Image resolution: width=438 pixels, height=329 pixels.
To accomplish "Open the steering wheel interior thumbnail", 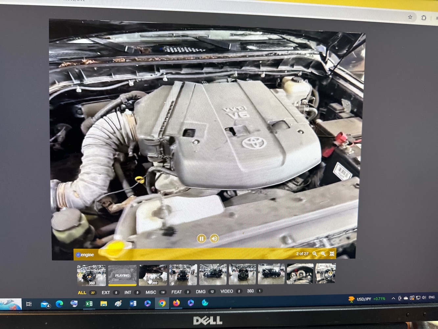I will coord(325,273).
